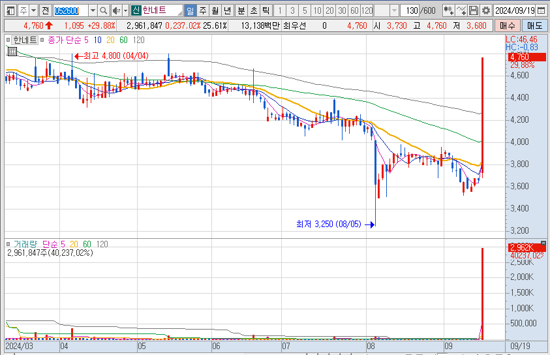Click the bar count field 130
550x355 pixels.
(x=410, y=10)
